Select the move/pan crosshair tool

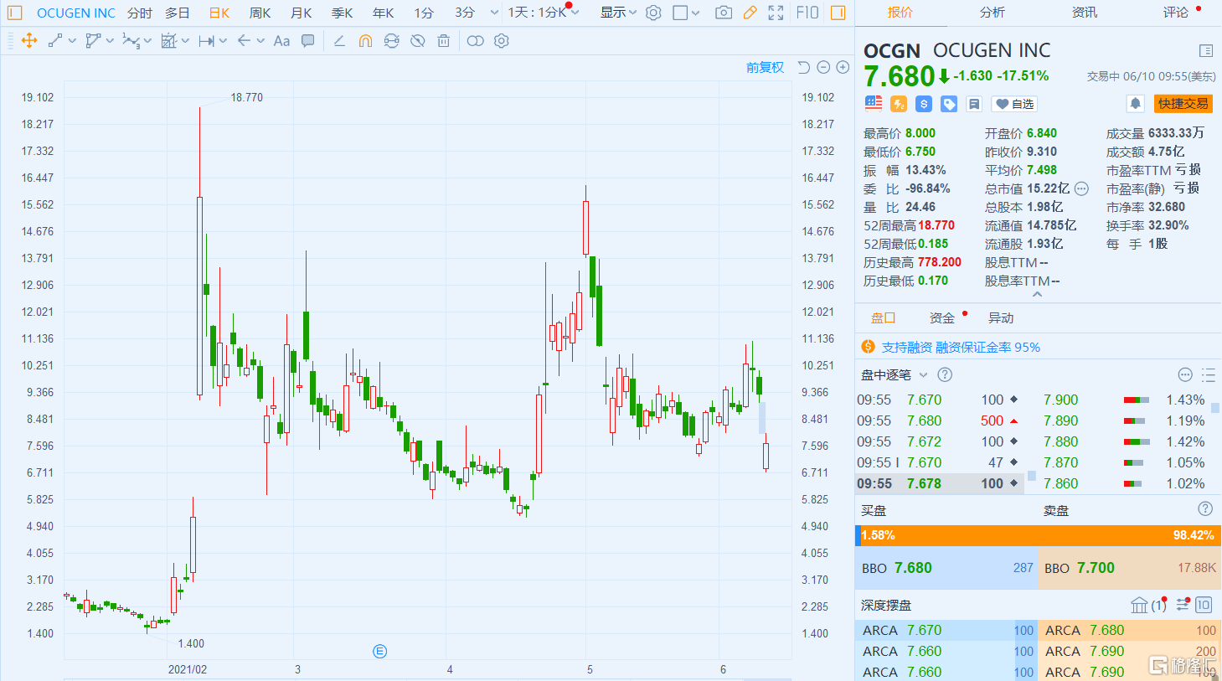[x=28, y=41]
